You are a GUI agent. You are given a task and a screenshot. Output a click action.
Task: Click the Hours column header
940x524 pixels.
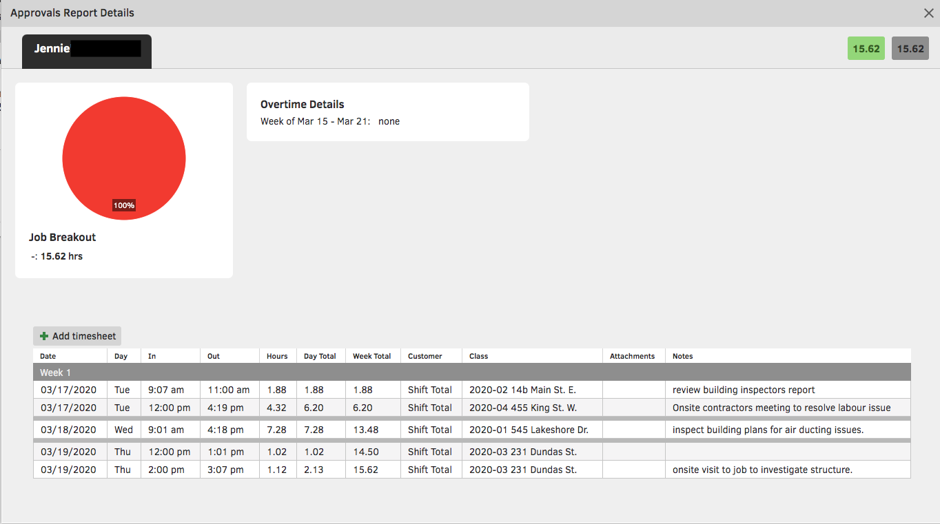(277, 356)
